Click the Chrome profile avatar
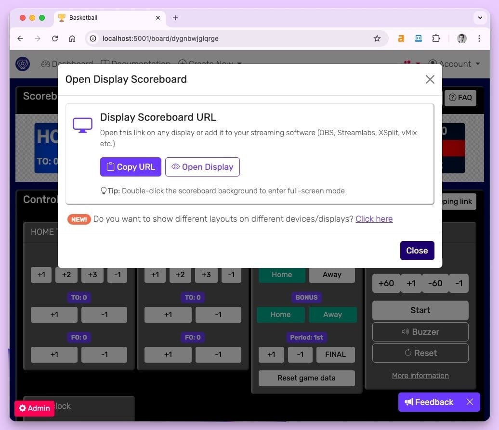499x430 pixels. click(x=461, y=38)
